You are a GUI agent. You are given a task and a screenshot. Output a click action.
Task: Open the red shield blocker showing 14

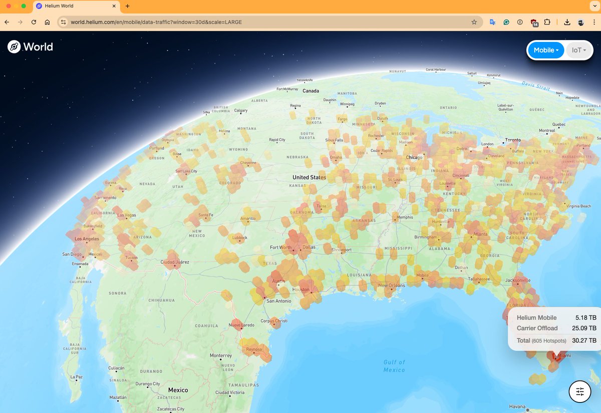534,22
